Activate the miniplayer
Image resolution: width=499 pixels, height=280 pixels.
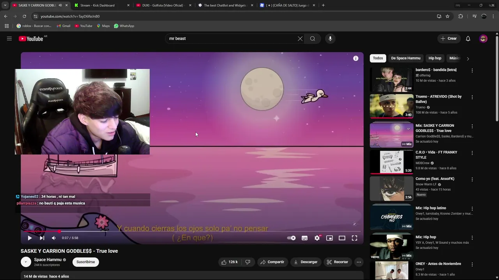[x=329, y=238]
